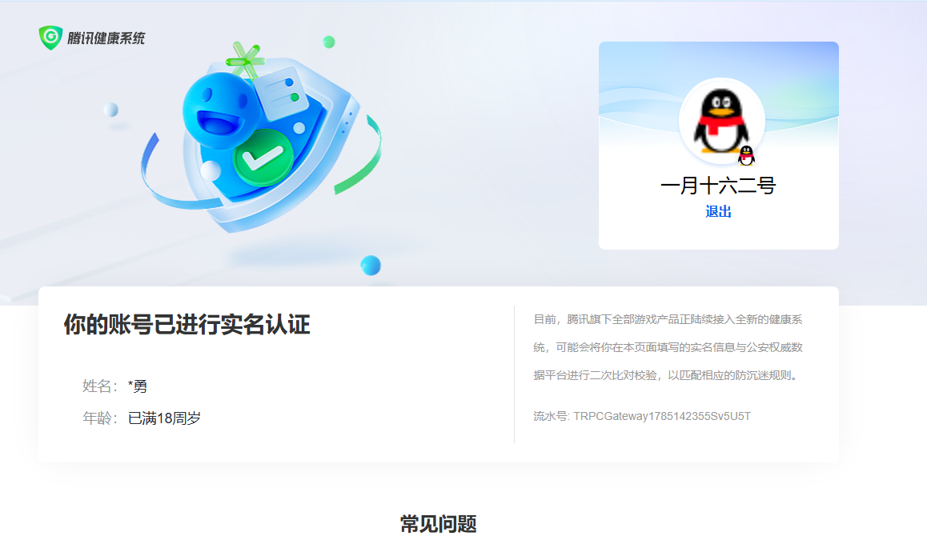Image resolution: width=927 pixels, height=556 pixels.
Task: Click the name value *勇
Action: (137, 386)
